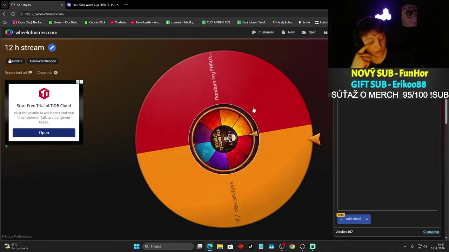Click the Unsaved changes badge
The height and width of the screenshot is (252, 449).
point(43,61)
